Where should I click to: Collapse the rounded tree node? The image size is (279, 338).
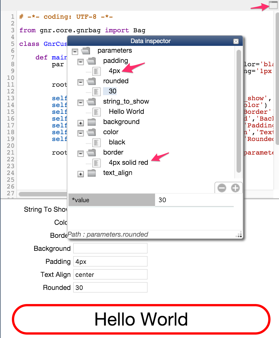click(81, 82)
